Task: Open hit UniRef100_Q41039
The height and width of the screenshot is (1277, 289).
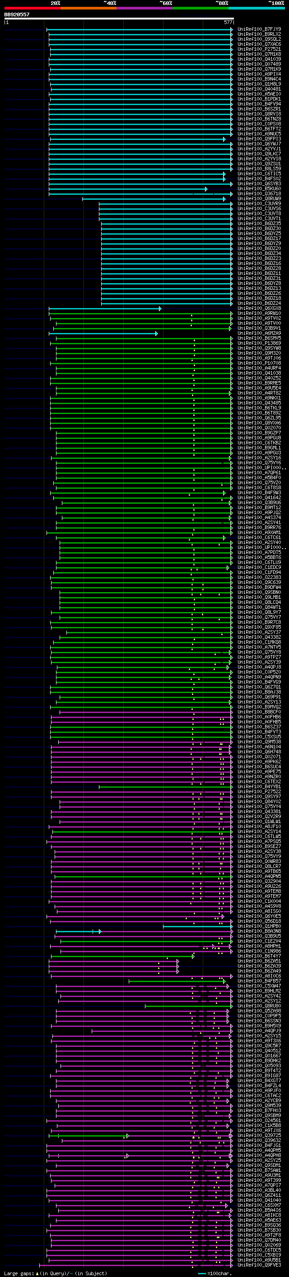Action: coord(259,59)
